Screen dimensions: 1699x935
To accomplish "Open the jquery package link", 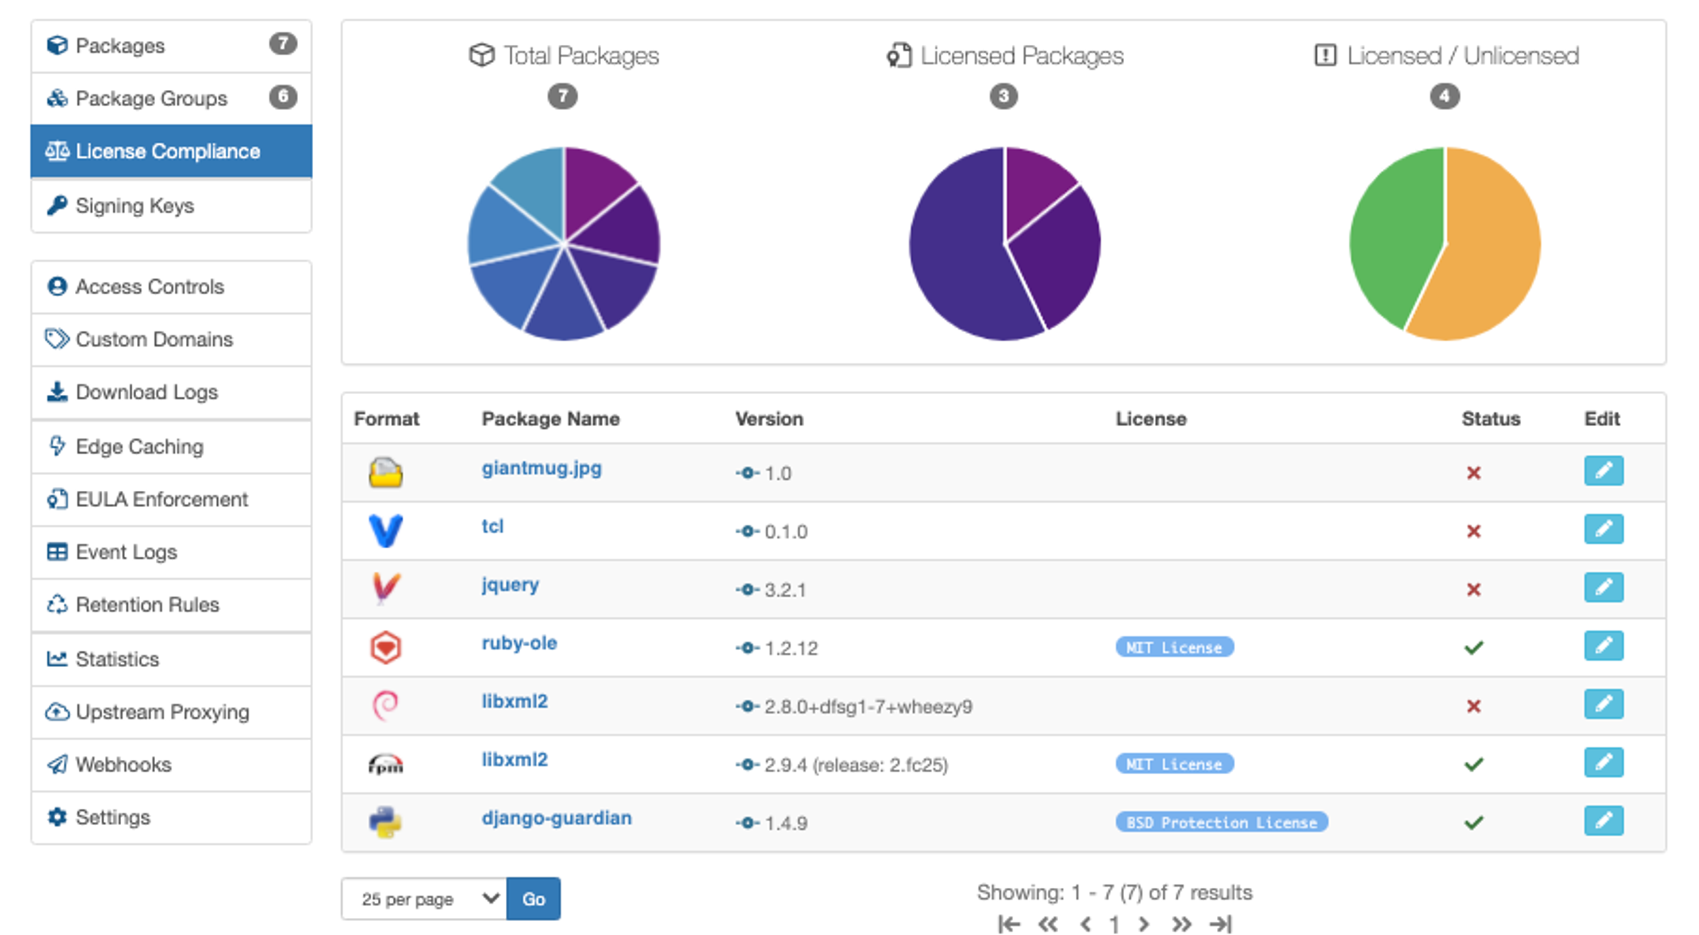I will tap(510, 585).
